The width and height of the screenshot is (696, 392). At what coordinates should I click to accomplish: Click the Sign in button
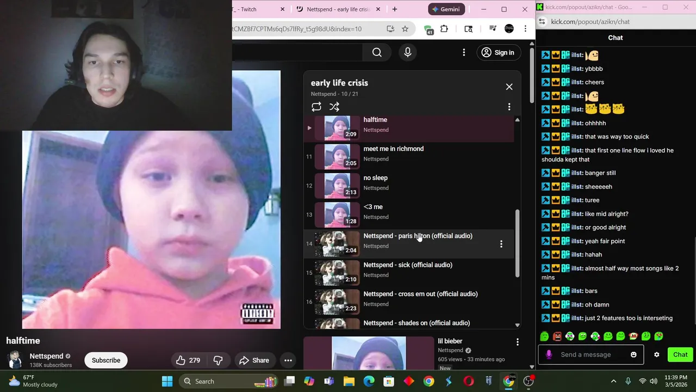point(498,52)
